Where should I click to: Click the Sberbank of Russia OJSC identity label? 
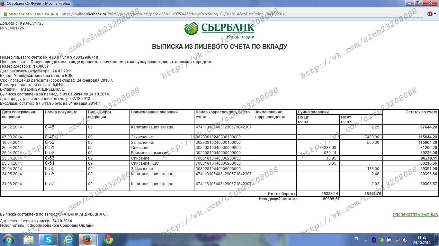pos(33,14)
